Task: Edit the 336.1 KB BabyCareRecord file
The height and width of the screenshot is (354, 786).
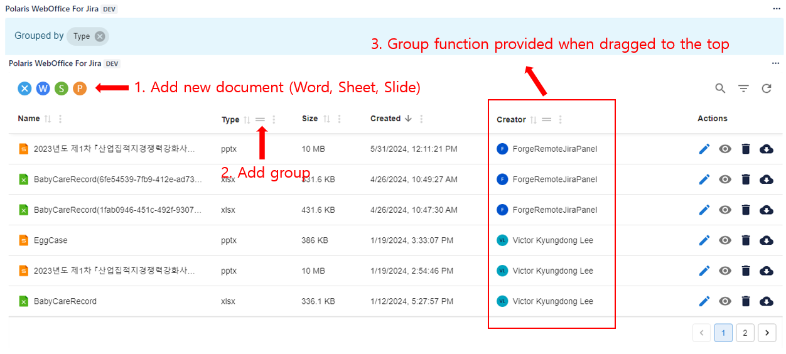Action: pyautogui.click(x=704, y=301)
